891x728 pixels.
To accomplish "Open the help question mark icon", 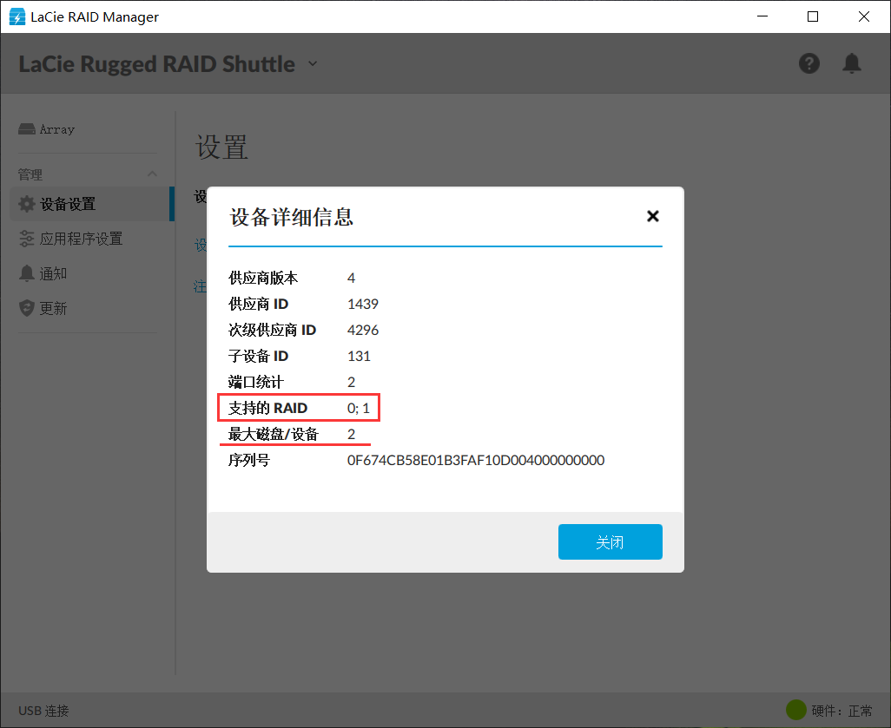I will pyautogui.click(x=809, y=63).
